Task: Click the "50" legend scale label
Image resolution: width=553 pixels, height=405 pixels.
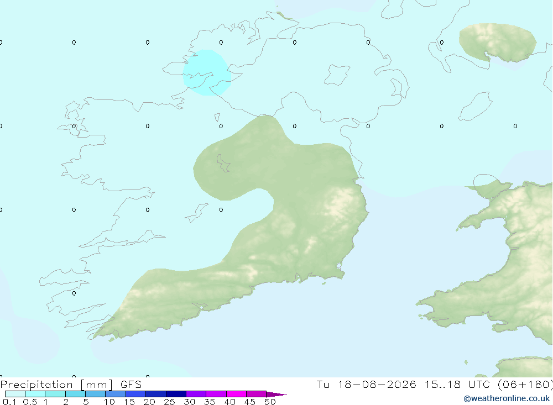Action: [270, 402]
